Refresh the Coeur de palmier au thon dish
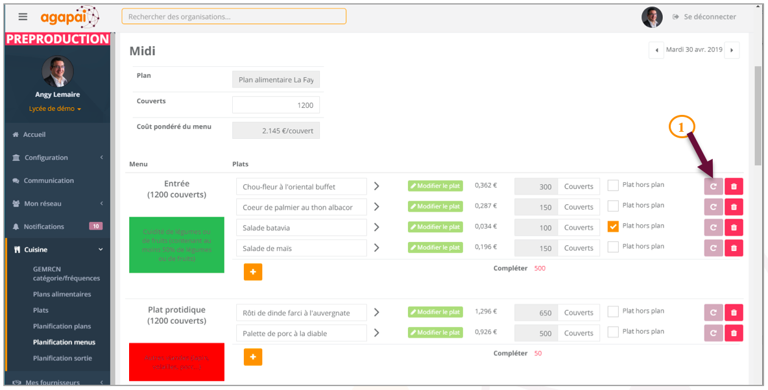 (714, 207)
